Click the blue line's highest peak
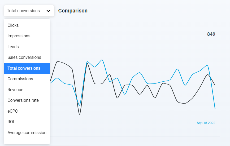This screenshot has width=230, height=146. click(102, 60)
